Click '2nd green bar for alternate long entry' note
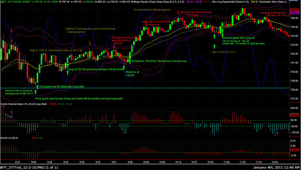 pos(62,87)
